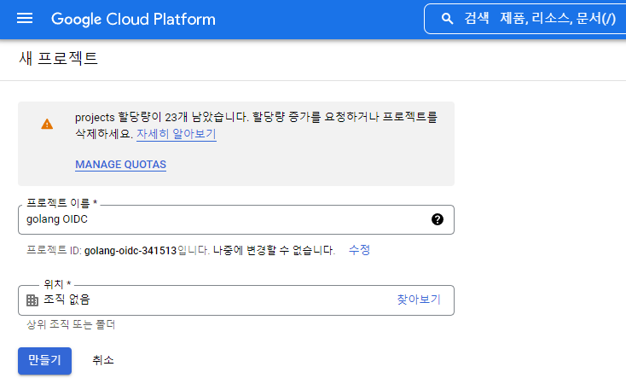Image resolution: width=626 pixels, height=384 pixels.
Task: Click the project ID text golang-oidc-341513
Action: tap(130, 251)
